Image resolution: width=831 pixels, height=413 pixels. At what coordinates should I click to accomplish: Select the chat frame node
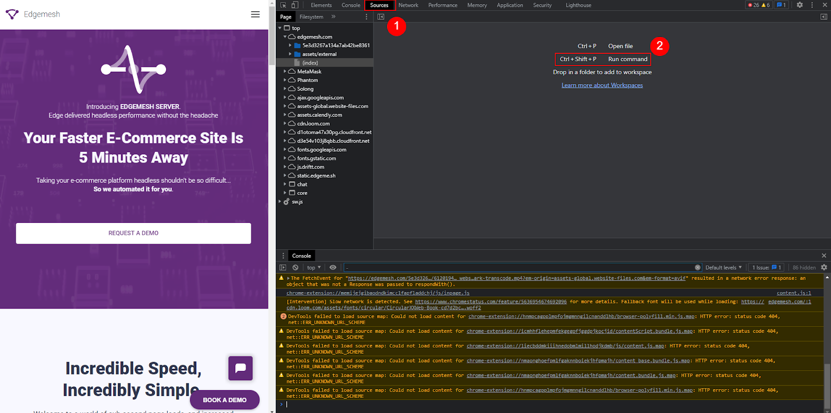302,184
